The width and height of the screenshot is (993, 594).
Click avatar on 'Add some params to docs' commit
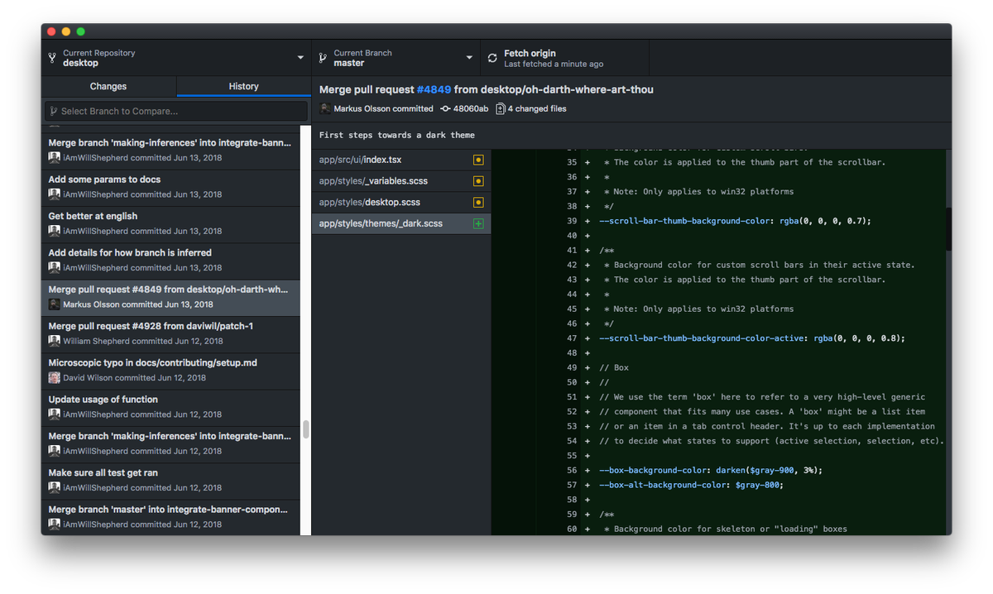[x=54, y=194]
